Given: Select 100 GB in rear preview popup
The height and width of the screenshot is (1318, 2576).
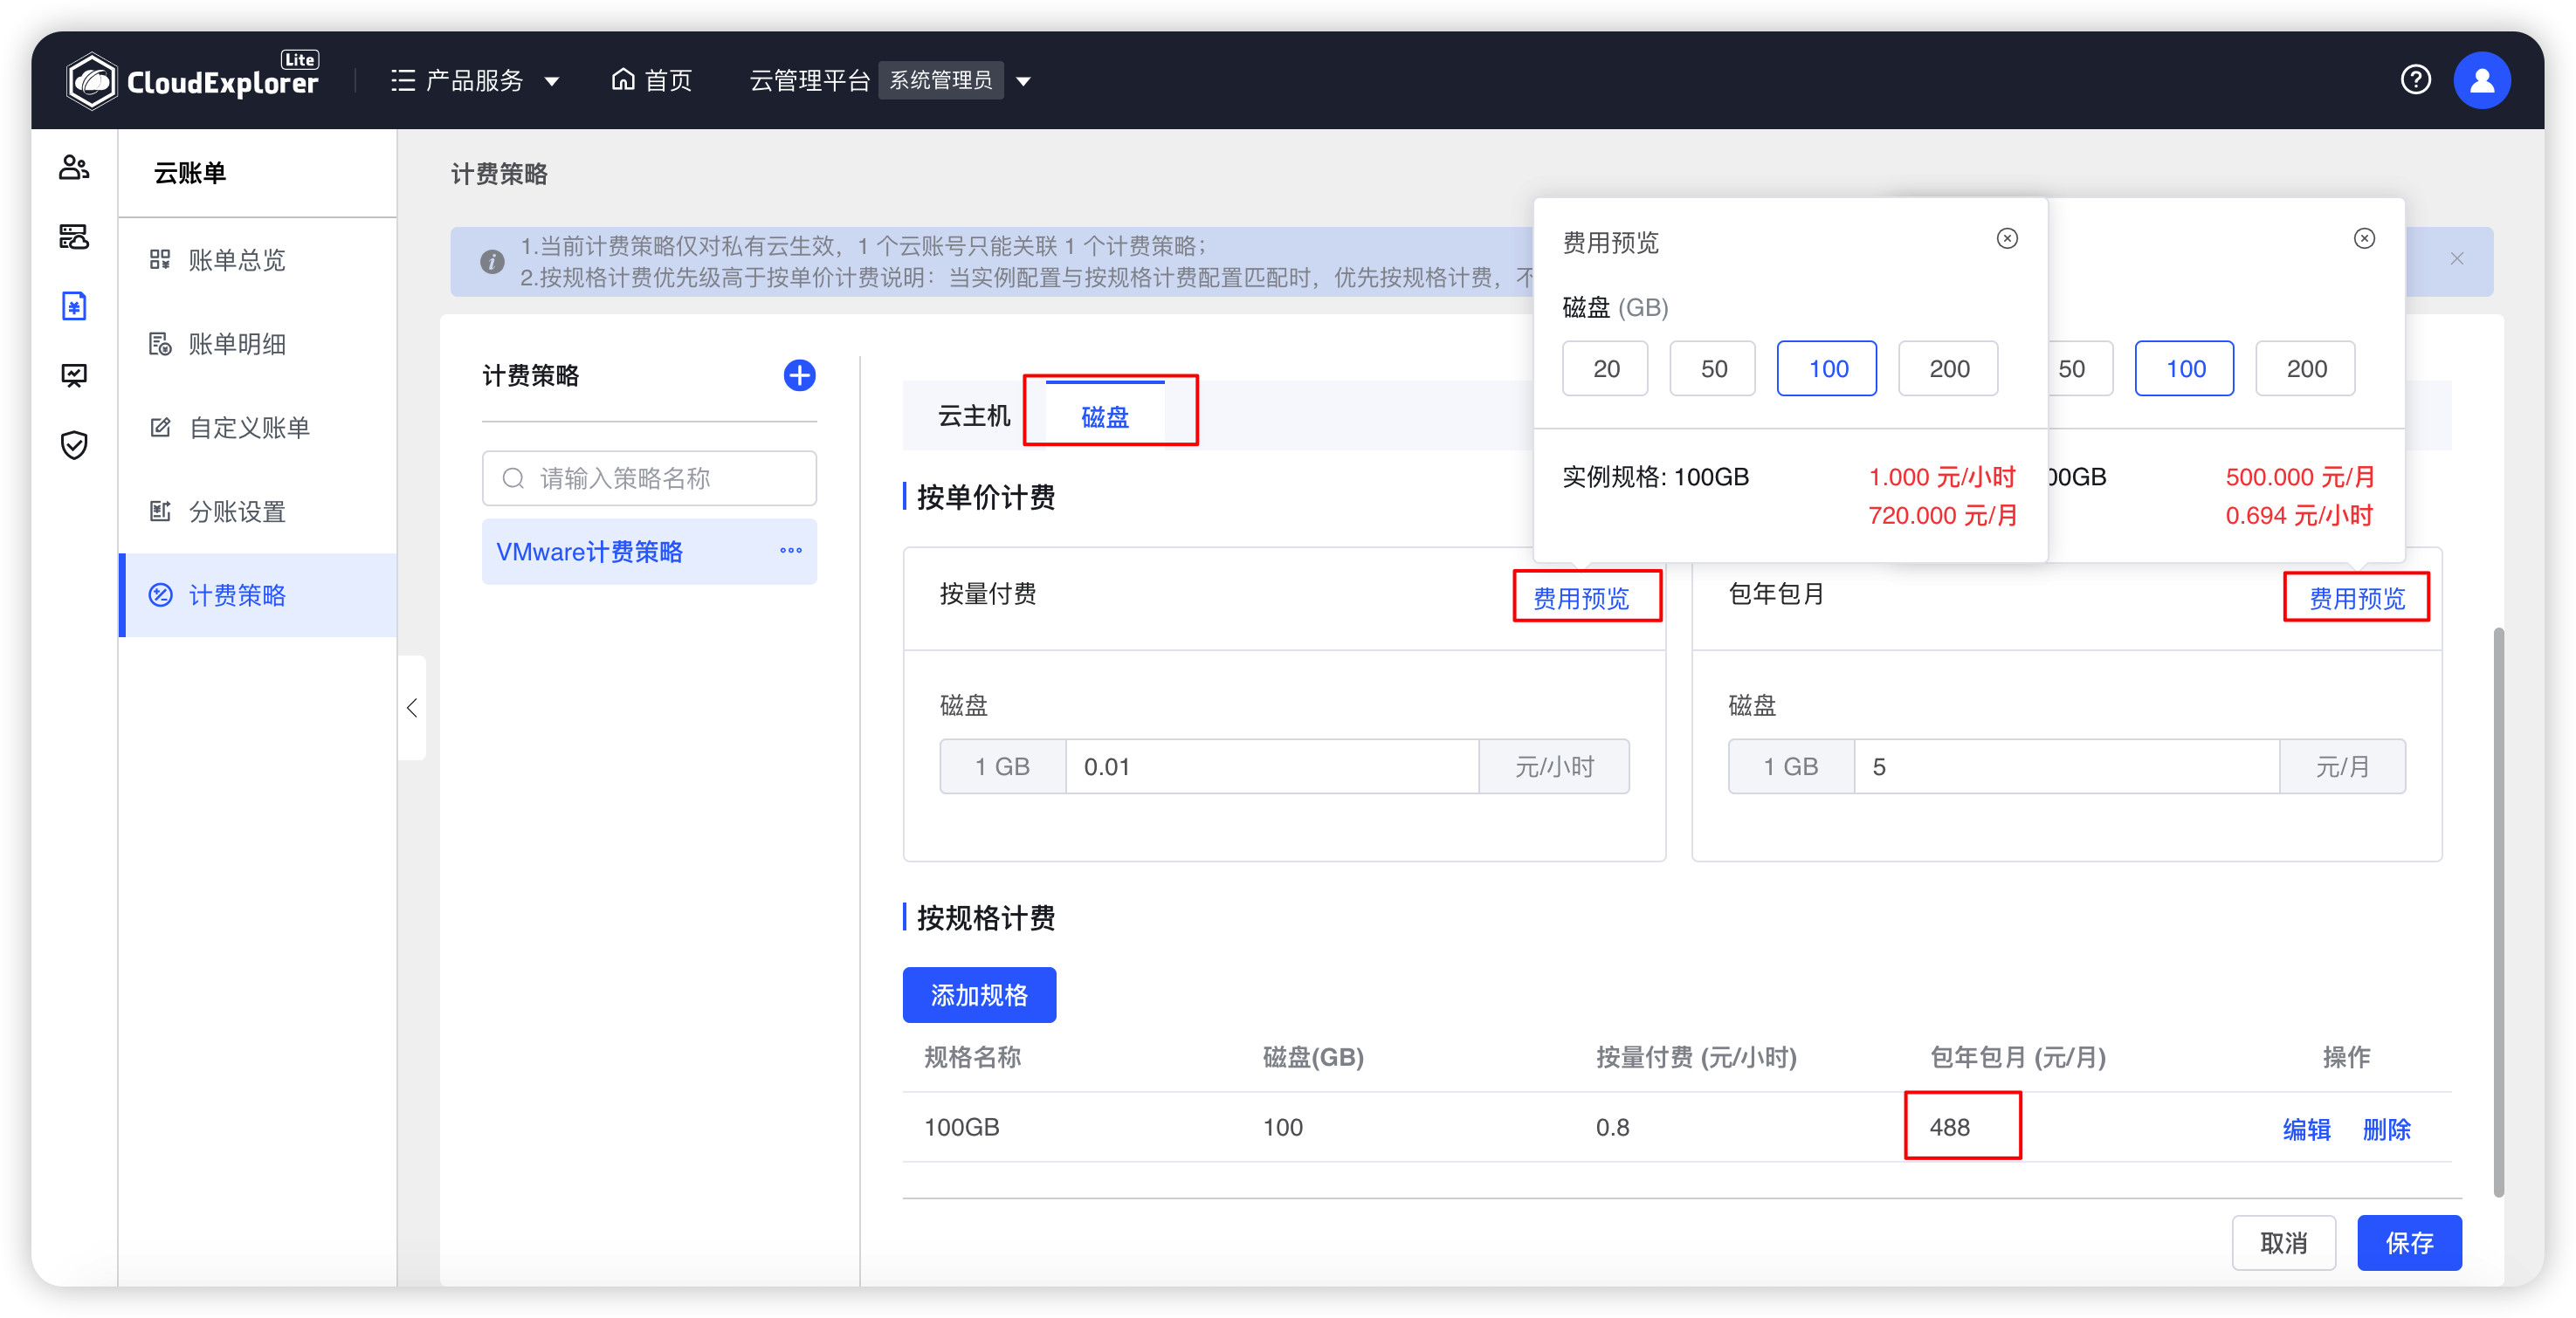Looking at the screenshot, I should 2185,368.
